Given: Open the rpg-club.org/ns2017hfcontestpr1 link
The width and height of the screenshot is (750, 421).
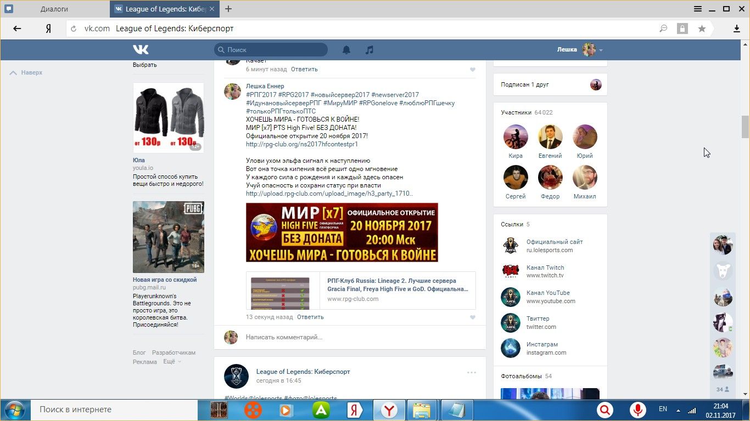Looking at the screenshot, I should (x=302, y=144).
